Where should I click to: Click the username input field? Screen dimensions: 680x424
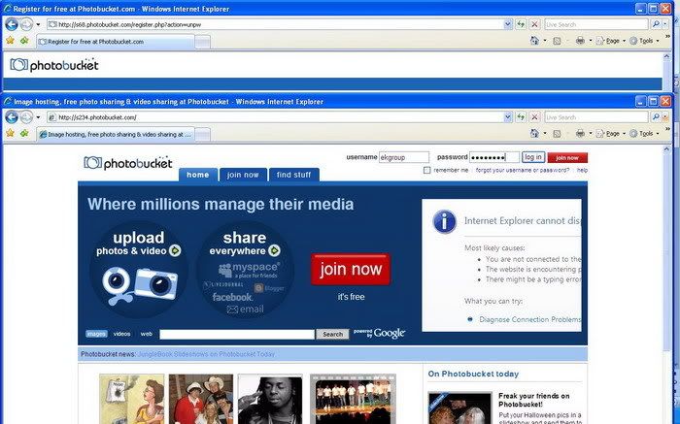point(404,157)
